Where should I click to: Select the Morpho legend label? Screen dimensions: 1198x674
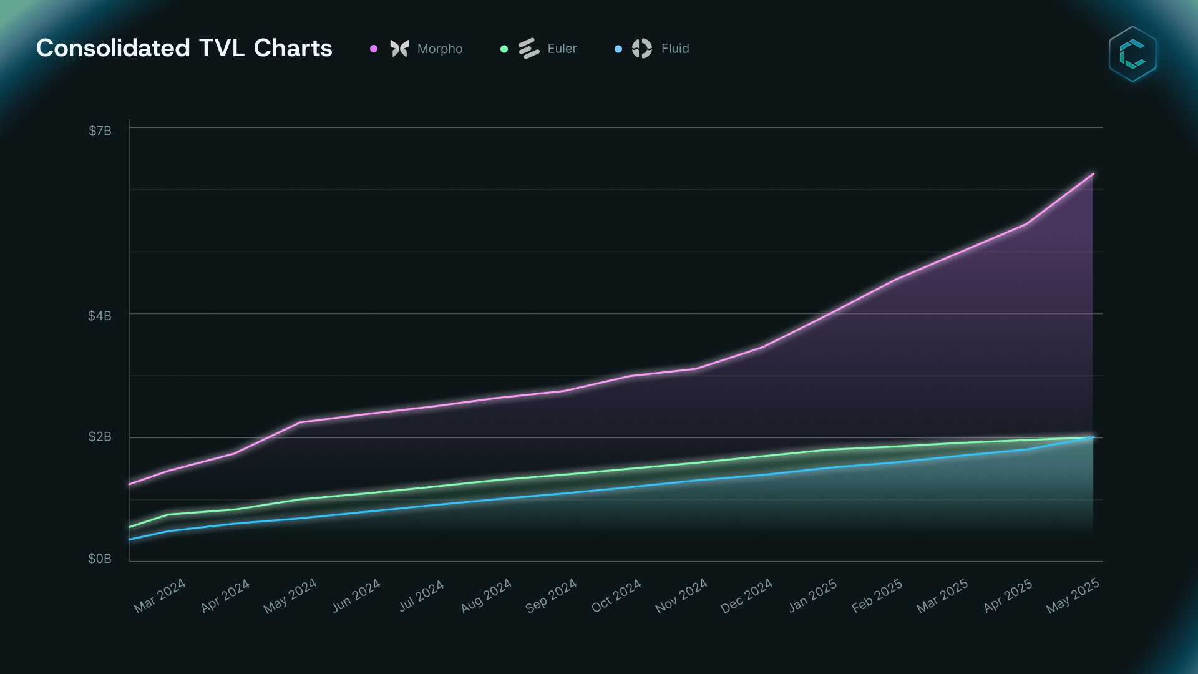click(x=440, y=49)
